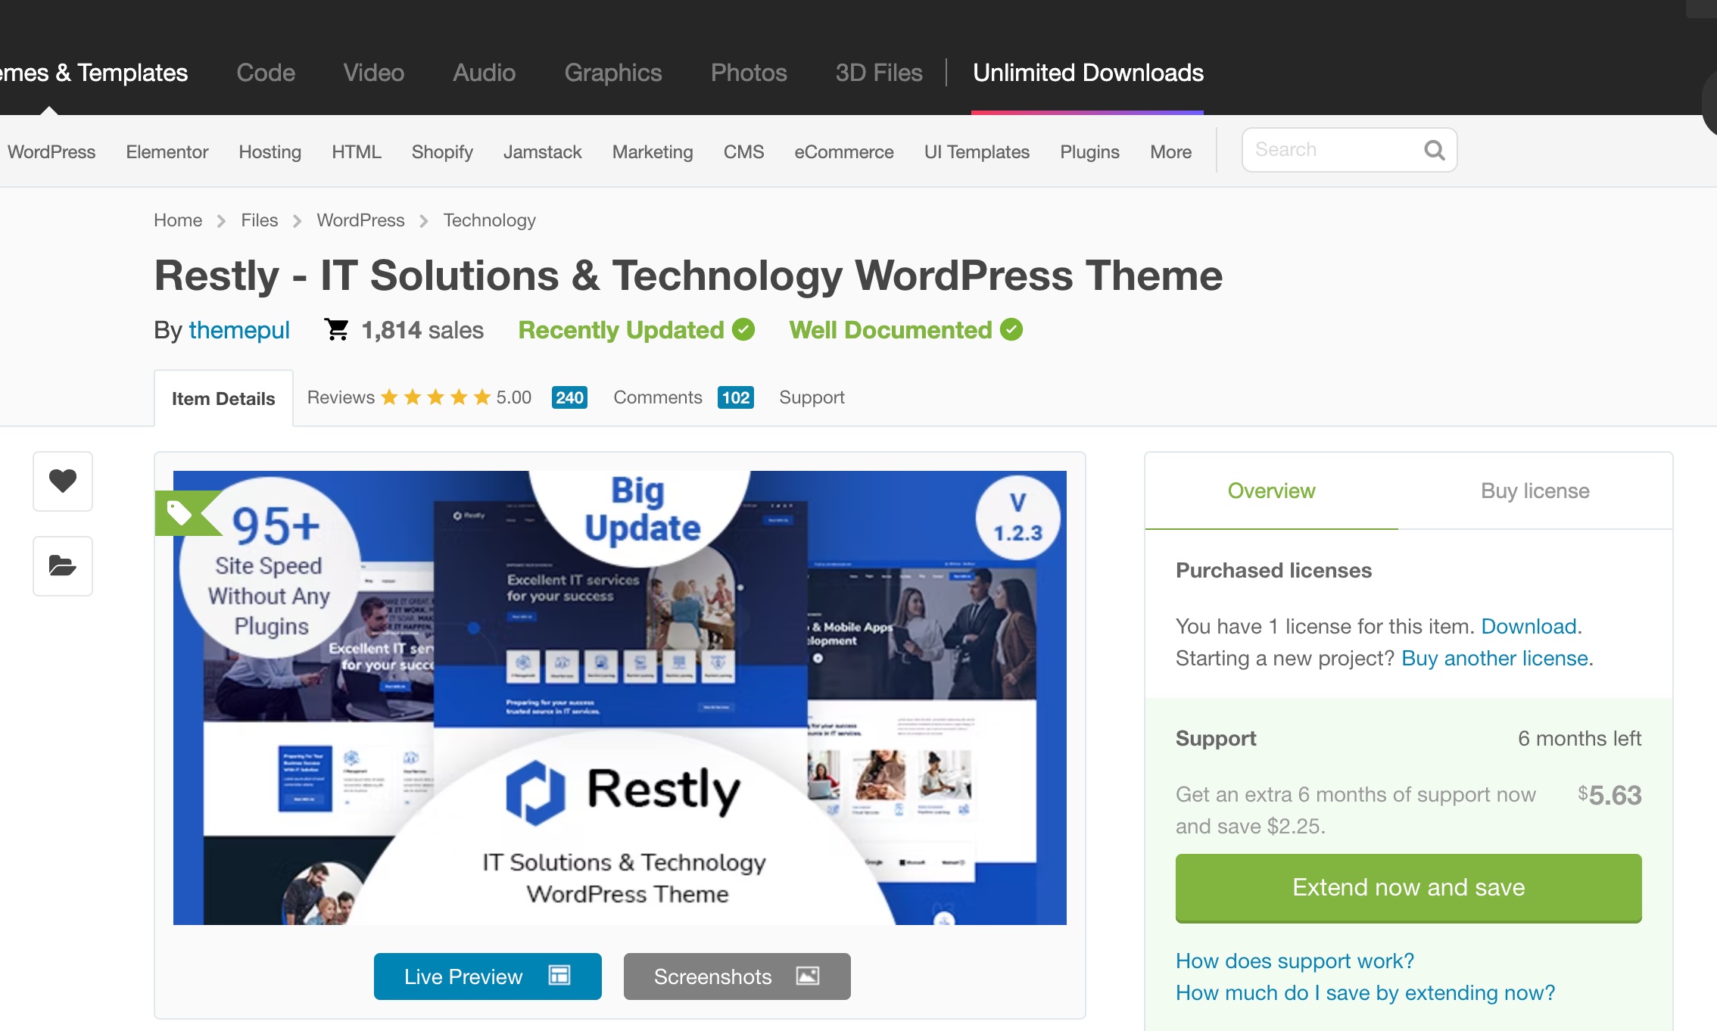
Task: Open the Themes & Templates menu
Action: (x=94, y=73)
